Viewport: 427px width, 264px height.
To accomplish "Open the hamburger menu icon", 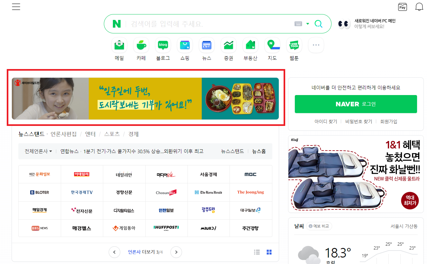I will pos(16,7).
